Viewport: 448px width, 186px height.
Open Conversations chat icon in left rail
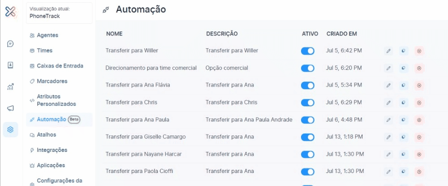10,44
